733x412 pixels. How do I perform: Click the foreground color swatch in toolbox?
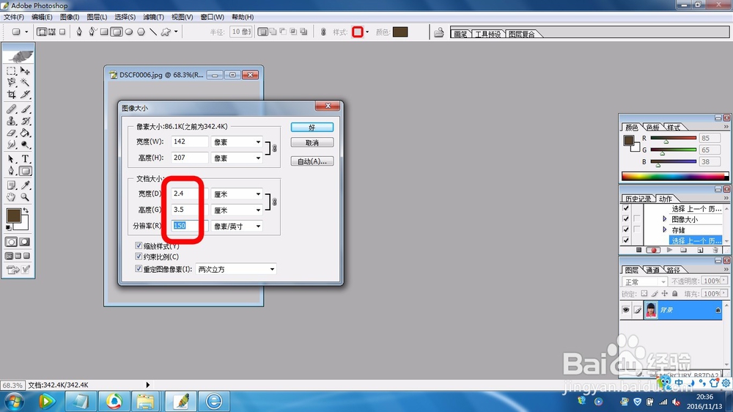coord(12,216)
